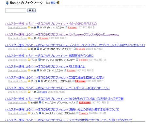The image size is (147, 124).
Task: Click blue tag icon before ID VIP ひろゆき
Action: click(38, 49)
